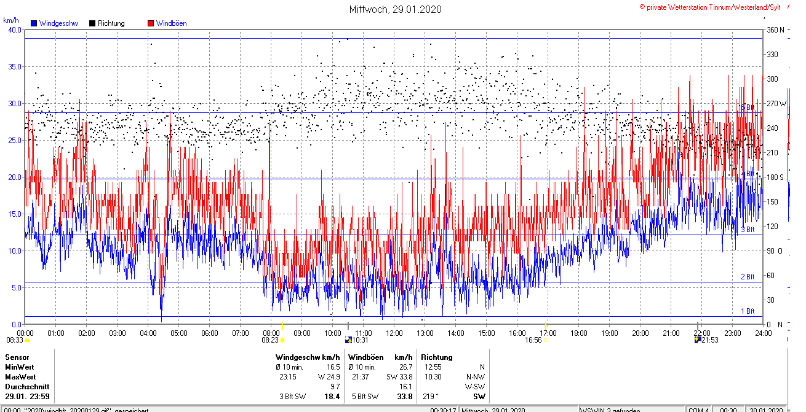Click the 12:00 hour label on the time axis

coord(394,333)
